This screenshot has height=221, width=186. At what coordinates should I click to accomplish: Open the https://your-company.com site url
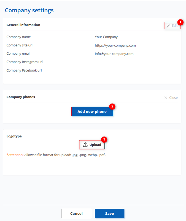(x=115, y=45)
